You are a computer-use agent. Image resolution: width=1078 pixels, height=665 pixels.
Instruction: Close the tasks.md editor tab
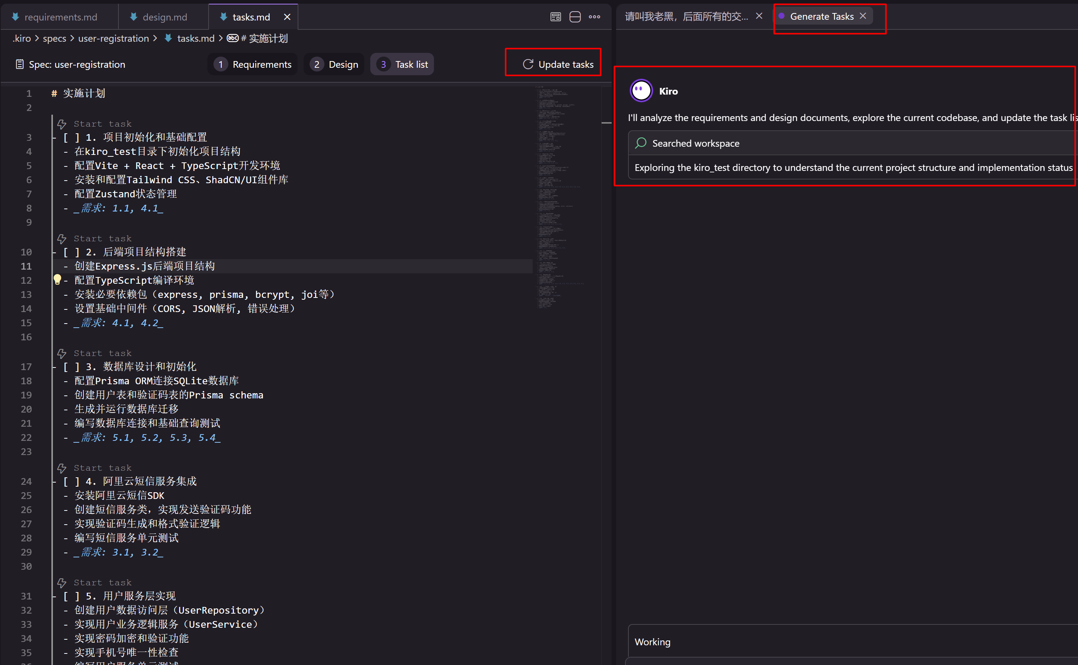(287, 17)
